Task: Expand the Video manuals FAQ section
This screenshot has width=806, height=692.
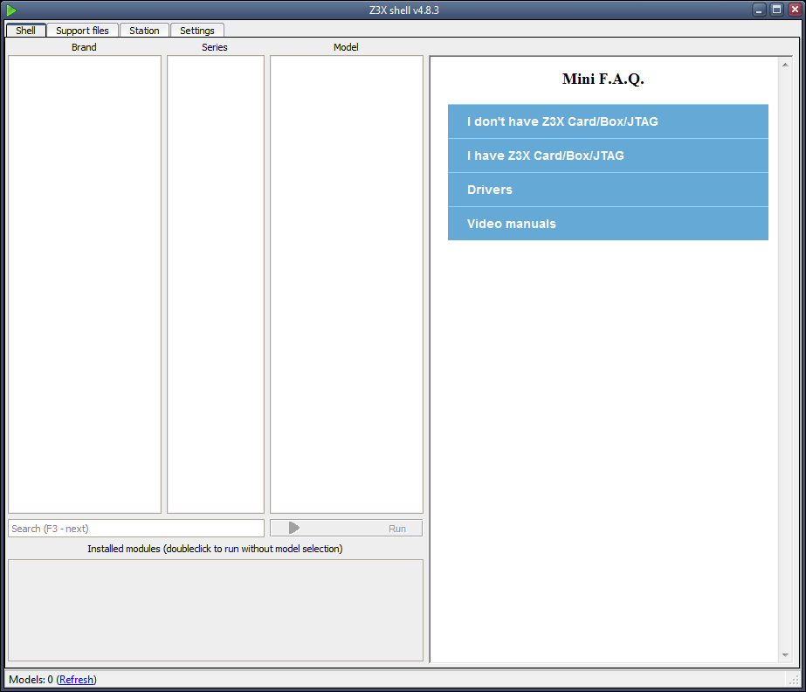Action: tap(608, 224)
